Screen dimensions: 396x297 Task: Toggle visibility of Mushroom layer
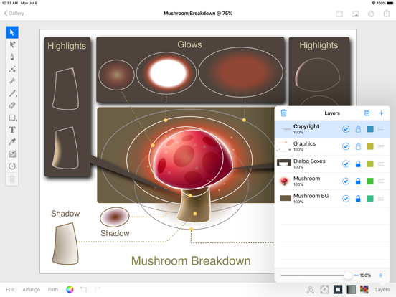[346, 181]
